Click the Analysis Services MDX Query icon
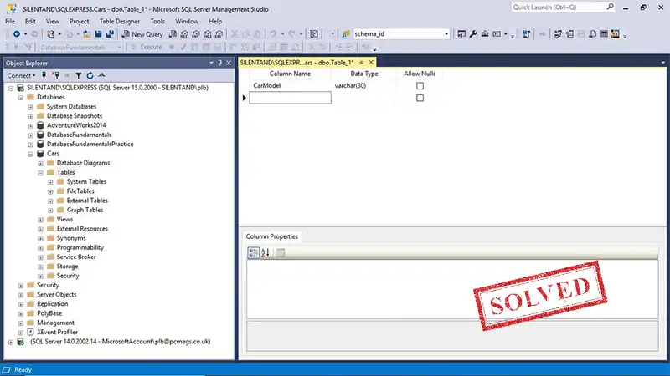670x376 pixels. (x=184, y=34)
